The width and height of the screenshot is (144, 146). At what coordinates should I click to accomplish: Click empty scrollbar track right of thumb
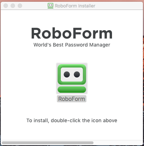pyautogui.click(x=118, y=143)
